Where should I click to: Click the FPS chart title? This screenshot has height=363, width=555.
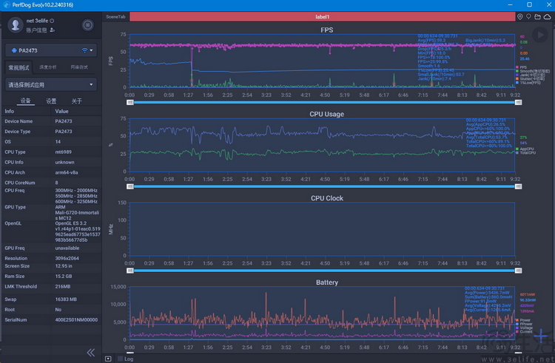326,30
